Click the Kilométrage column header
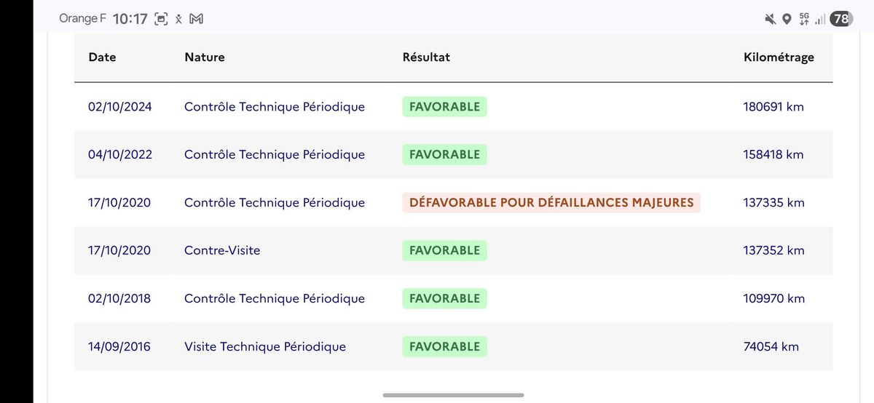The image size is (874, 403). (x=779, y=57)
